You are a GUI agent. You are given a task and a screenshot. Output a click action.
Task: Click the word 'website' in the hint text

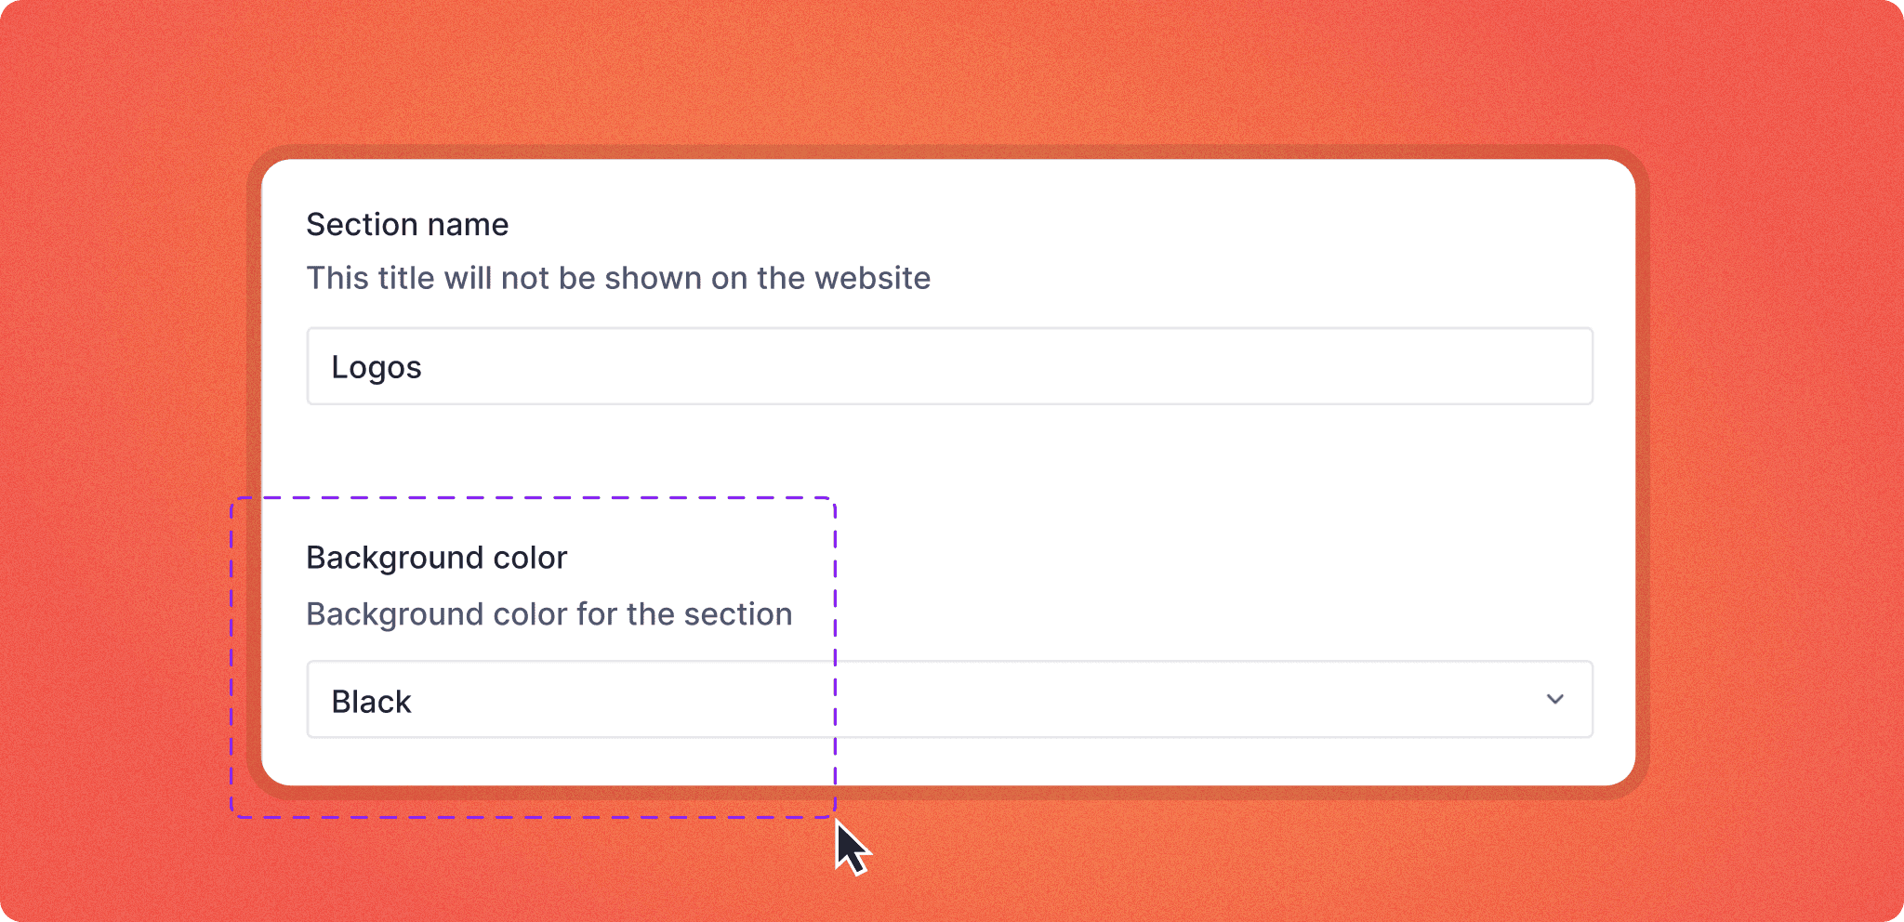coord(872,278)
